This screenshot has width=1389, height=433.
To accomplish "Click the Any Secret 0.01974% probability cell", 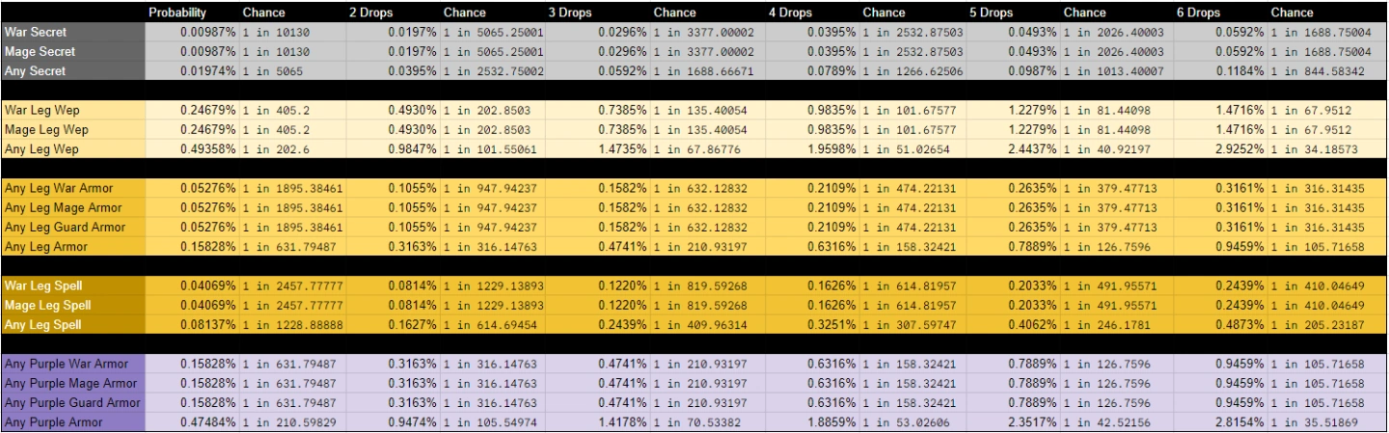I will (193, 70).
